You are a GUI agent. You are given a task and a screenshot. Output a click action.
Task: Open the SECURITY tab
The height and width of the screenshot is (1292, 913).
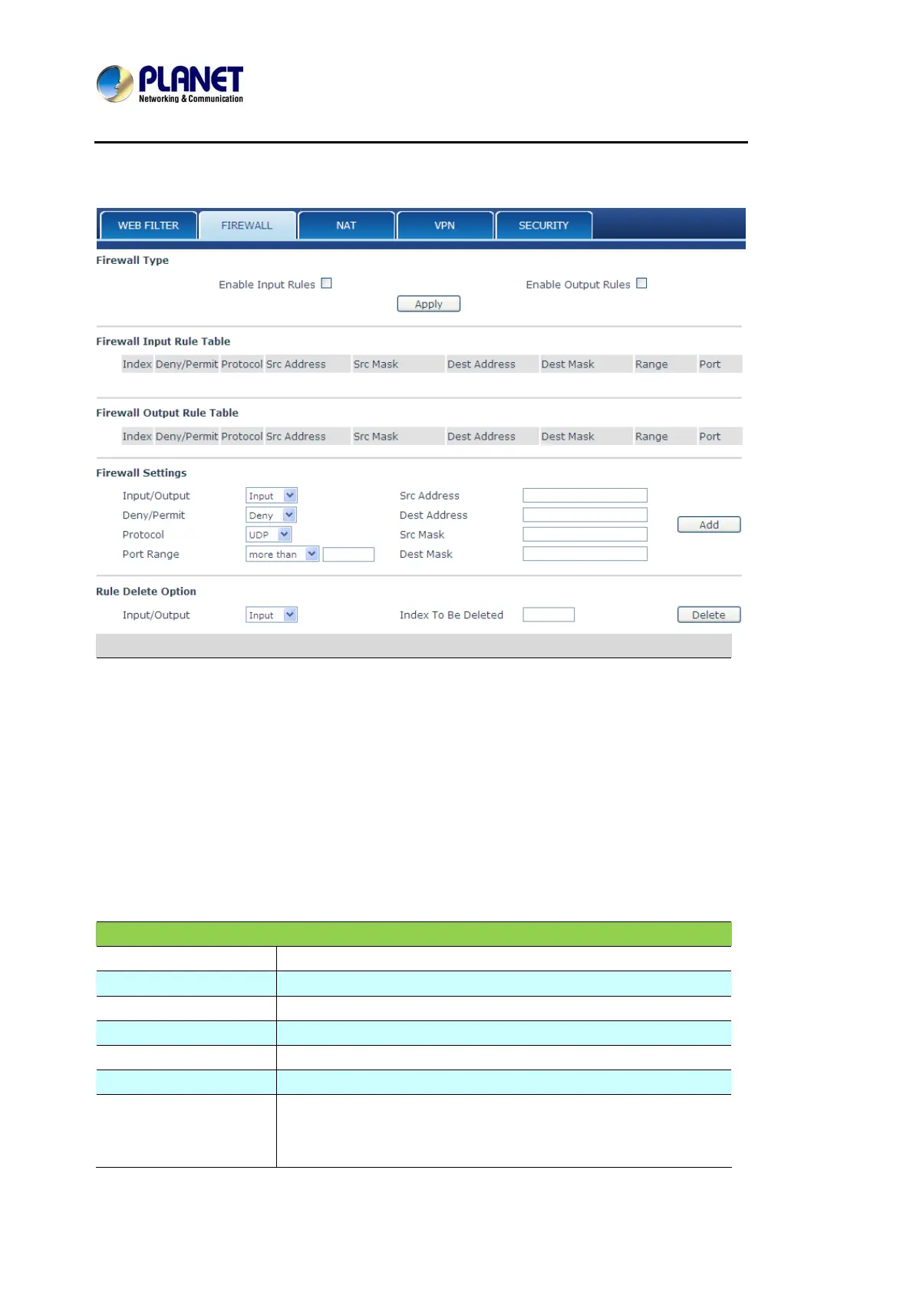[x=544, y=226]
